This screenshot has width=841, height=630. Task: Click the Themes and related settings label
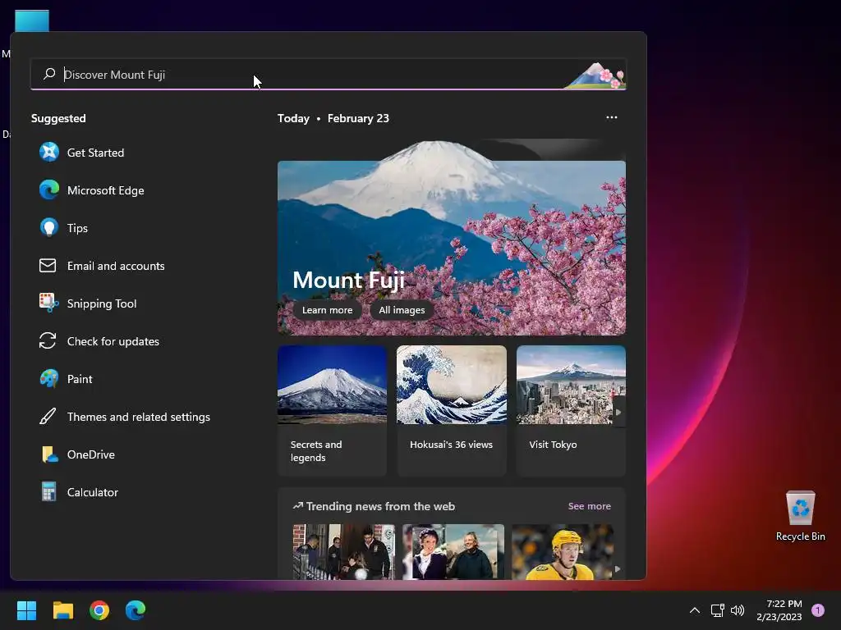pos(138,417)
